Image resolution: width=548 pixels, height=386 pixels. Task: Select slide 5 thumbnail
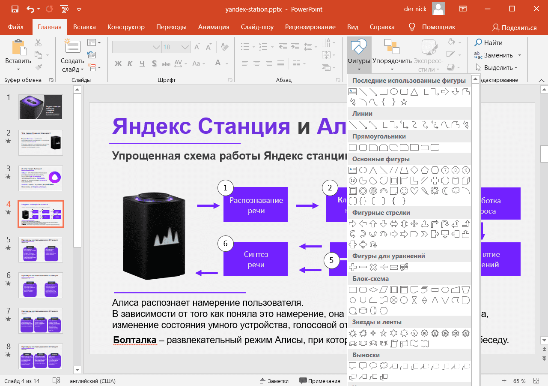pos(41,249)
